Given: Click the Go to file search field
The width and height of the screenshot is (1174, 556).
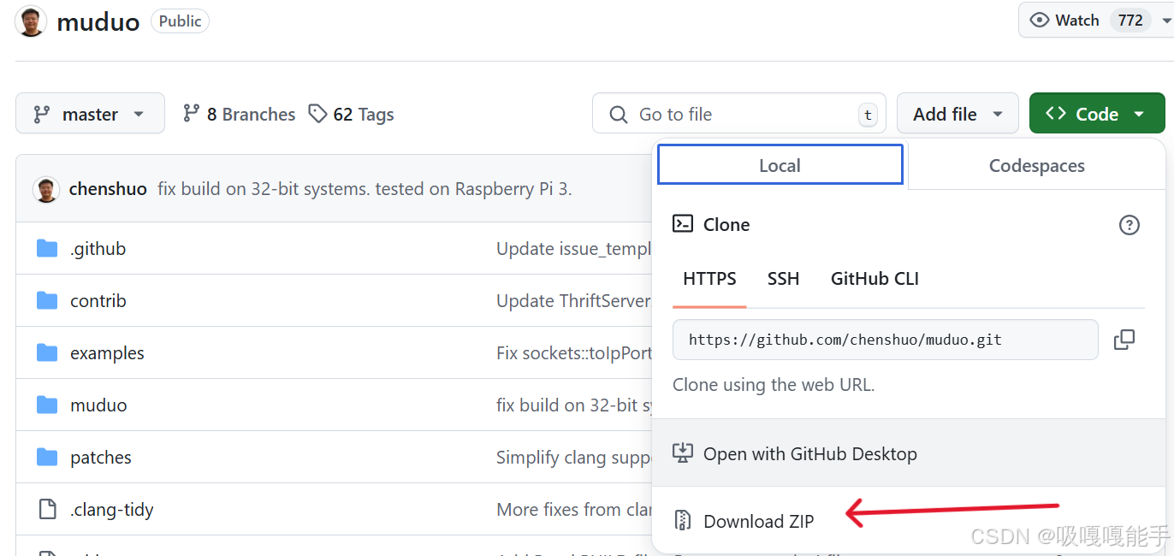Looking at the screenshot, I should (x=739, y=114).
